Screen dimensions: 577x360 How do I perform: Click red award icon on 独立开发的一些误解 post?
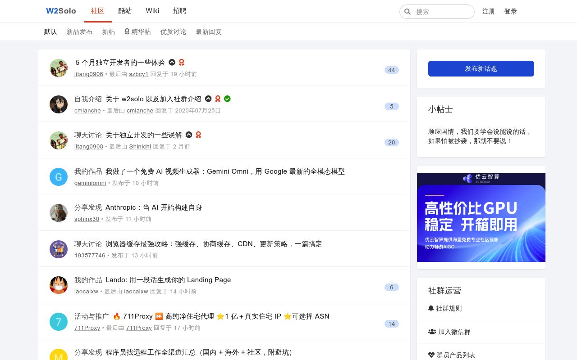tap(198, 135)
